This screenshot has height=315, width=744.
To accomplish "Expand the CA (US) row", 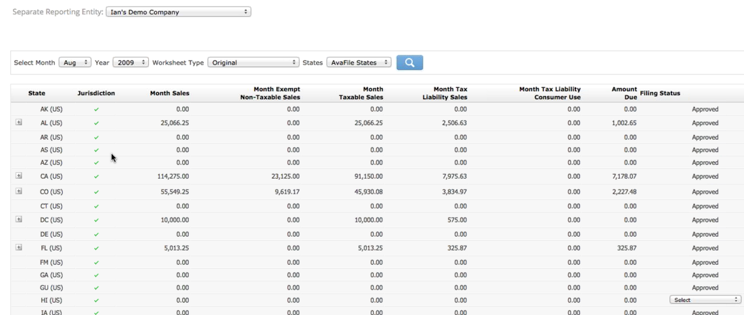I will click(19, 175).
